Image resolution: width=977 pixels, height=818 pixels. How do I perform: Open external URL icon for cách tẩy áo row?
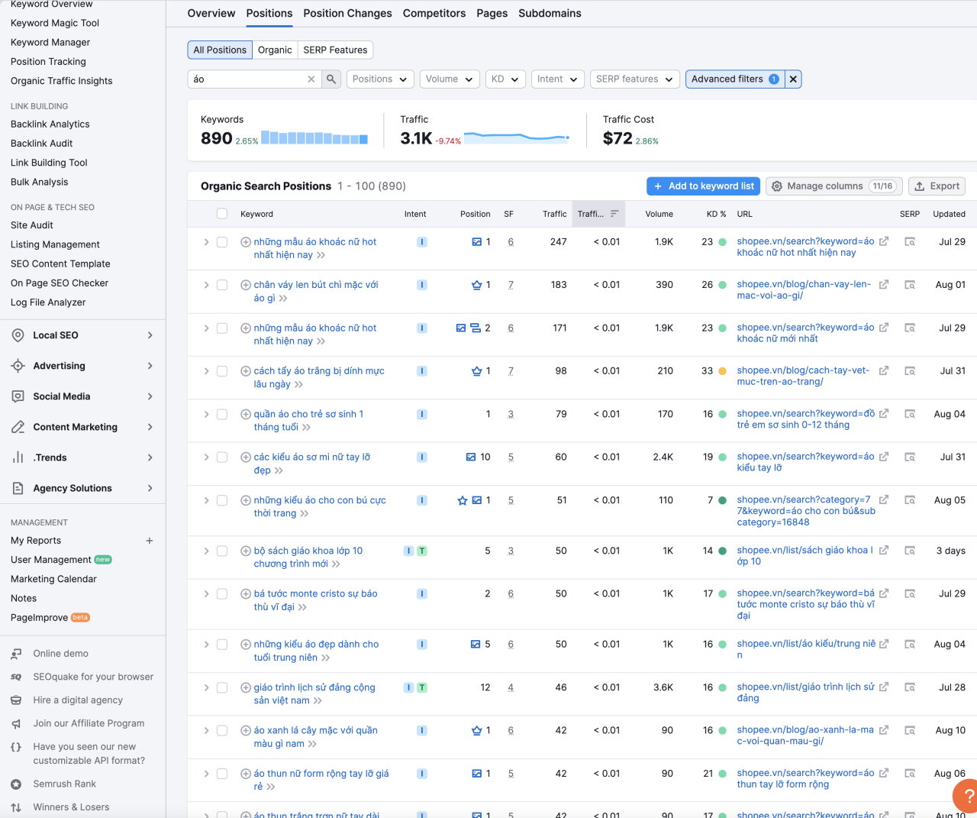click(884, 371)
